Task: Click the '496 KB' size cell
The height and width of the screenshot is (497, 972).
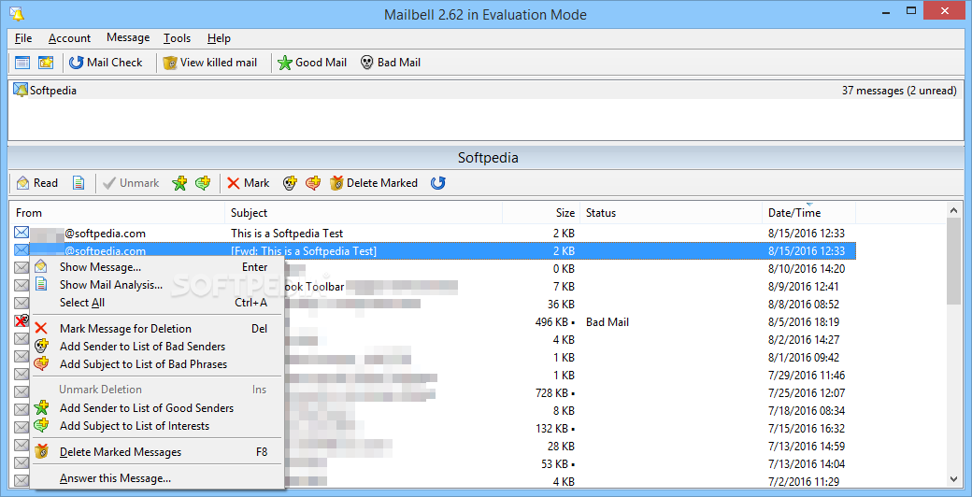Action: click(555, 321)
